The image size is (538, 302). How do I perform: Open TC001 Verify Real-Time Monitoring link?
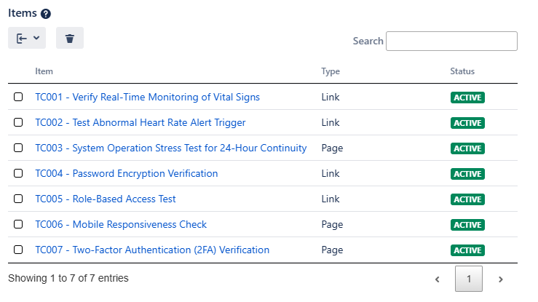click(x=147, y=98)
